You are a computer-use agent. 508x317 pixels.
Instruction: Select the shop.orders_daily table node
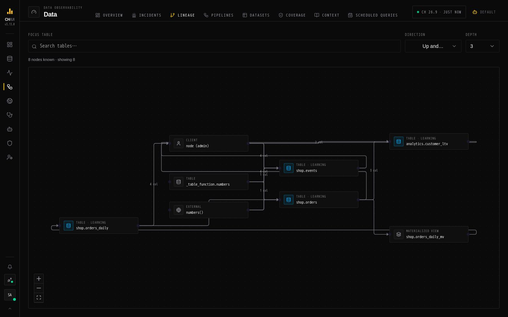click(x=99, y=225)
